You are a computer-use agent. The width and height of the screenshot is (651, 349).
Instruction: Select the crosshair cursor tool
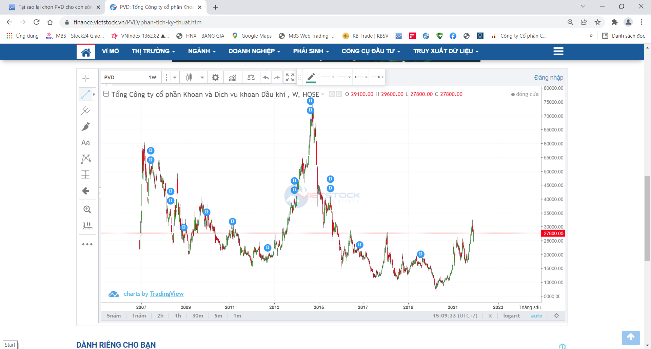coord(86,78)
